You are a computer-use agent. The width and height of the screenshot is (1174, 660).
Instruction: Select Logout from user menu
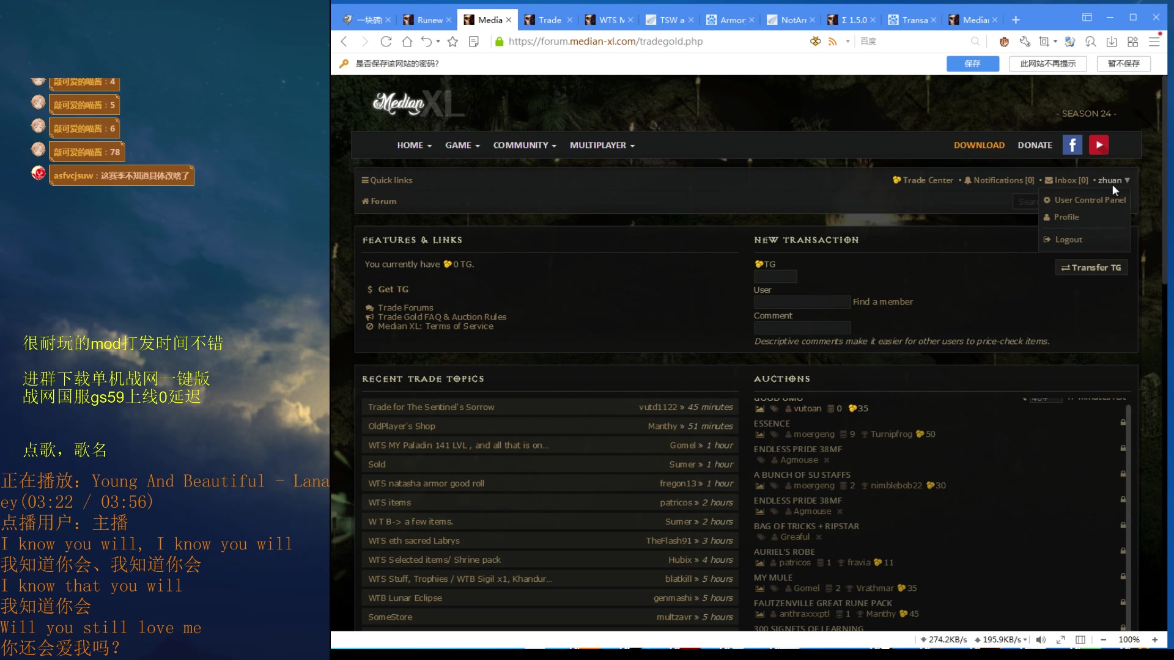[x=1063, y=240]
